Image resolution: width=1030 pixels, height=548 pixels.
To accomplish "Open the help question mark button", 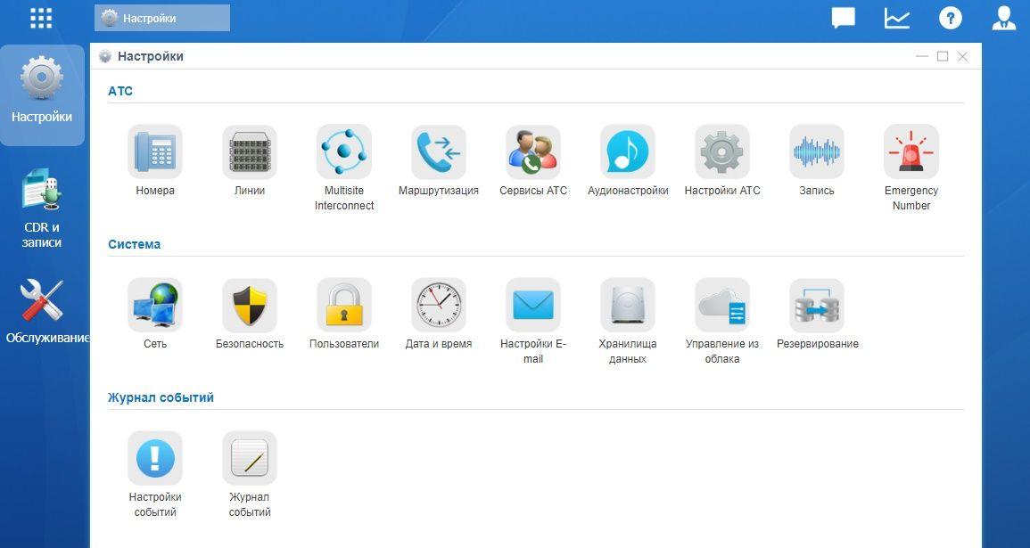I will [951, 17].
